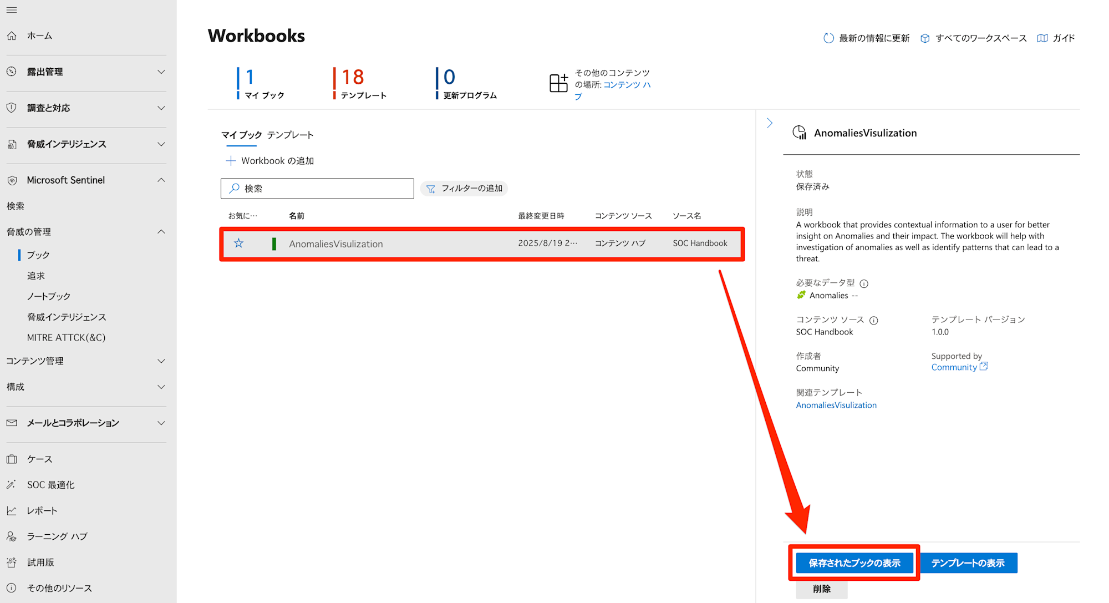The height and width of the screenshot is (603, 1109).
Task: Click the テンプレートの表示 button
Action: click(x=968, y=563)
